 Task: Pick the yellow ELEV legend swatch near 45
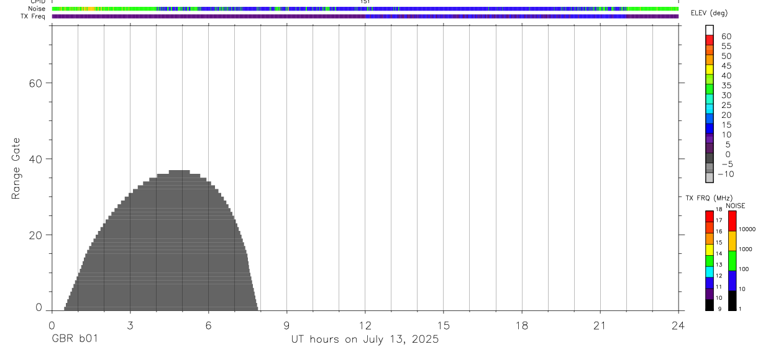coord(710,69)
